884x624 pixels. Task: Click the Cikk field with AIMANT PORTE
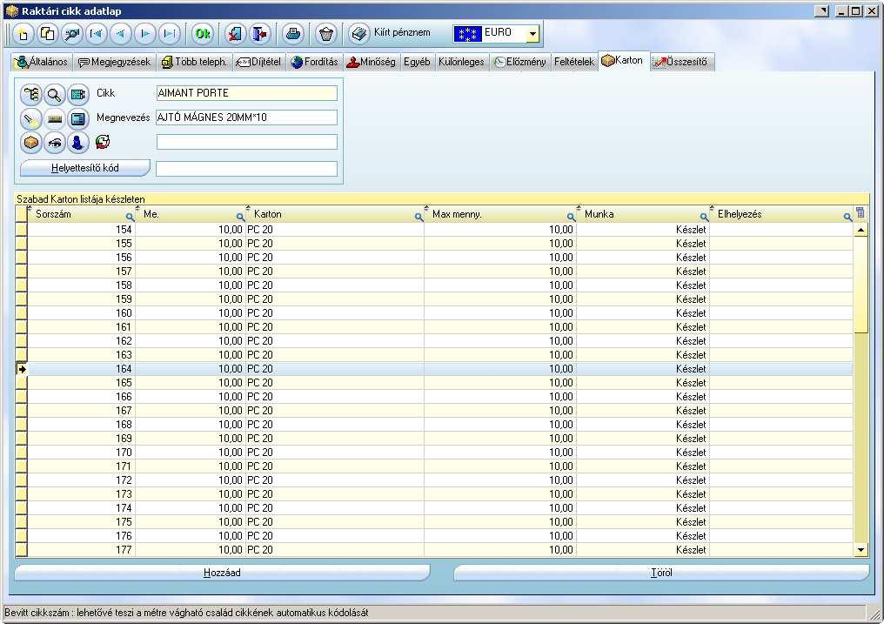(x=246, y=93)
